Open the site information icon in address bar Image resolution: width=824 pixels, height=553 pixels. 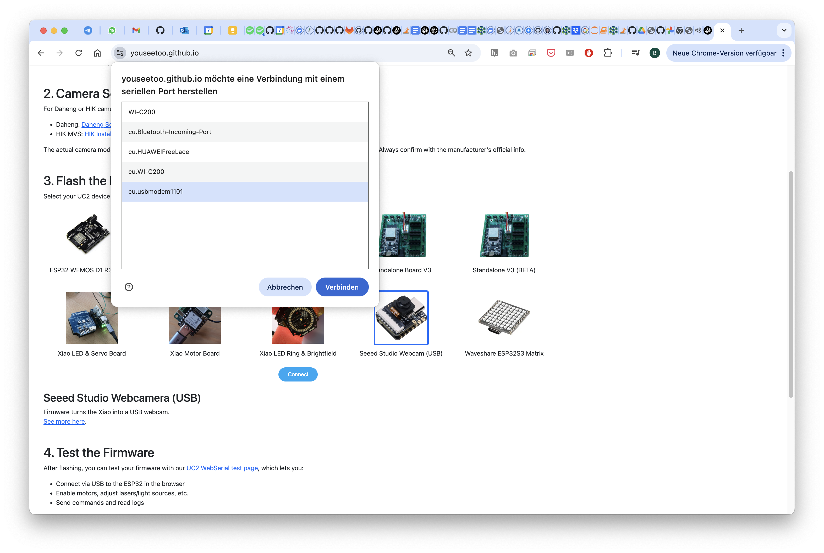pyautogui.click(x=120, y=53)
